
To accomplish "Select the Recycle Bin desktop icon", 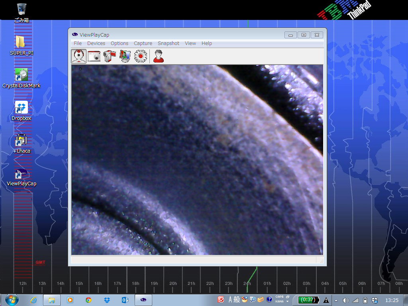I will 22,12.
